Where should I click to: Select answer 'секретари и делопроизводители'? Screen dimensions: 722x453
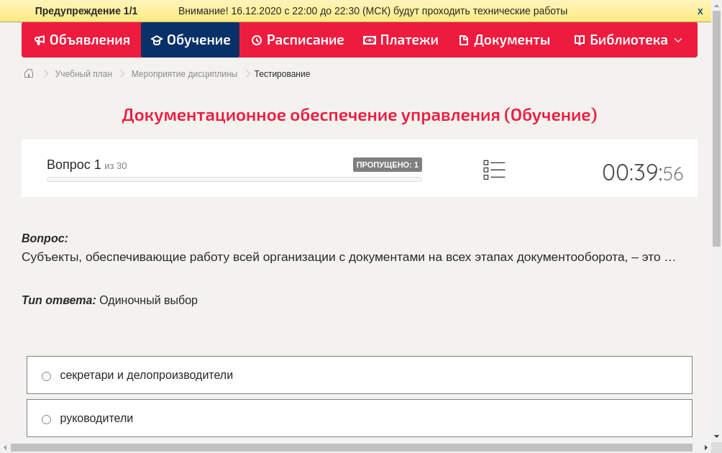tap(46, 376)
